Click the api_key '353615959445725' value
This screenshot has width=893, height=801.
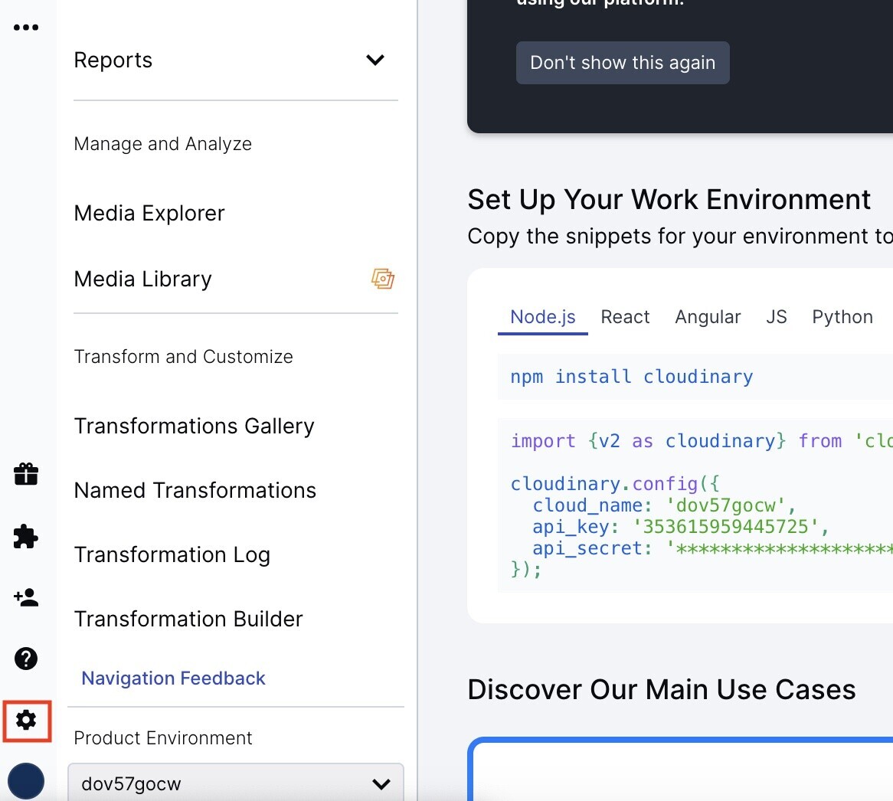(x=725, y=527)
